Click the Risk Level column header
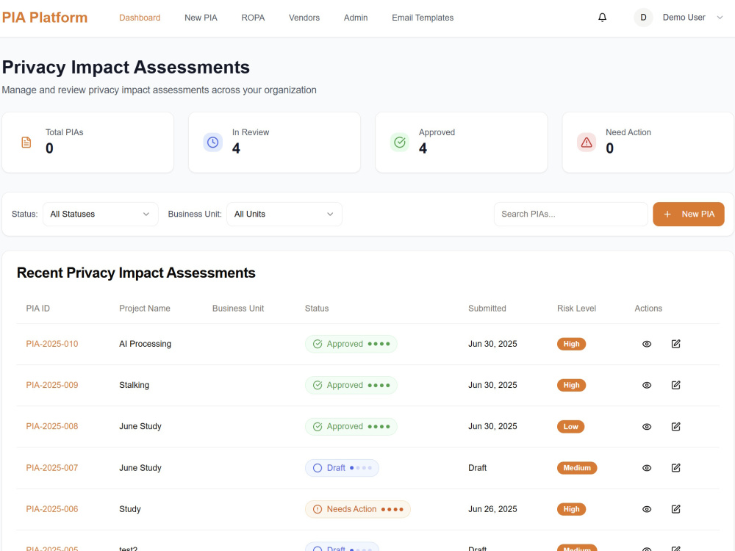Screen dimensions: 735x551 coord(576,309)
